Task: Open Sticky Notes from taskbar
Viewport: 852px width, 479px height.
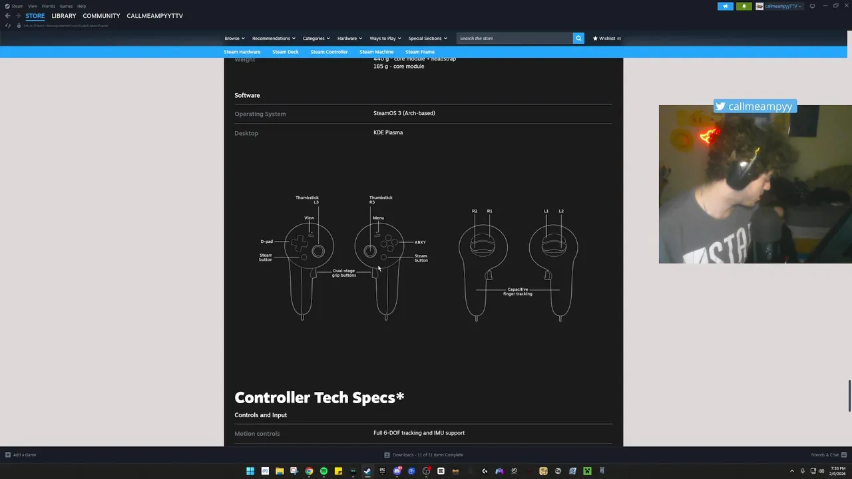Action: tap(338, 471)
